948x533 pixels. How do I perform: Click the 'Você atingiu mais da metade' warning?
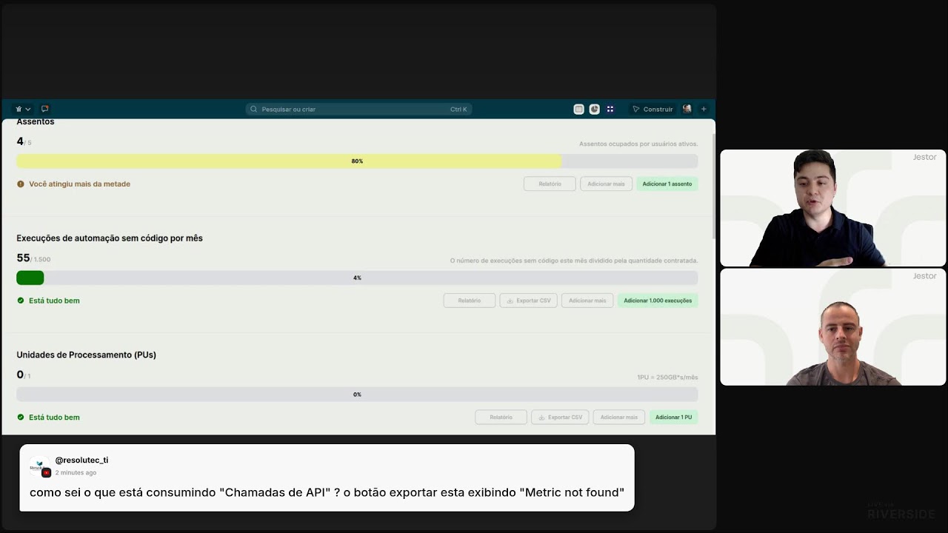(x=73, y=184)
